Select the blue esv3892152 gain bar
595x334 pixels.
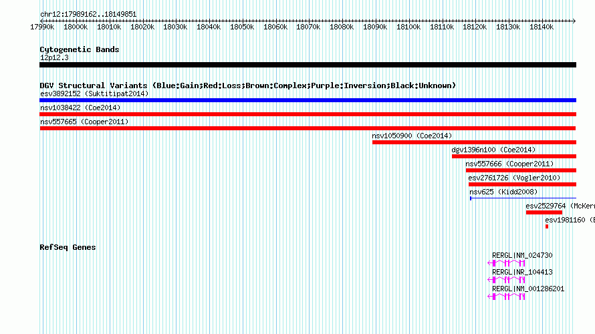click(x=308, y=100)
